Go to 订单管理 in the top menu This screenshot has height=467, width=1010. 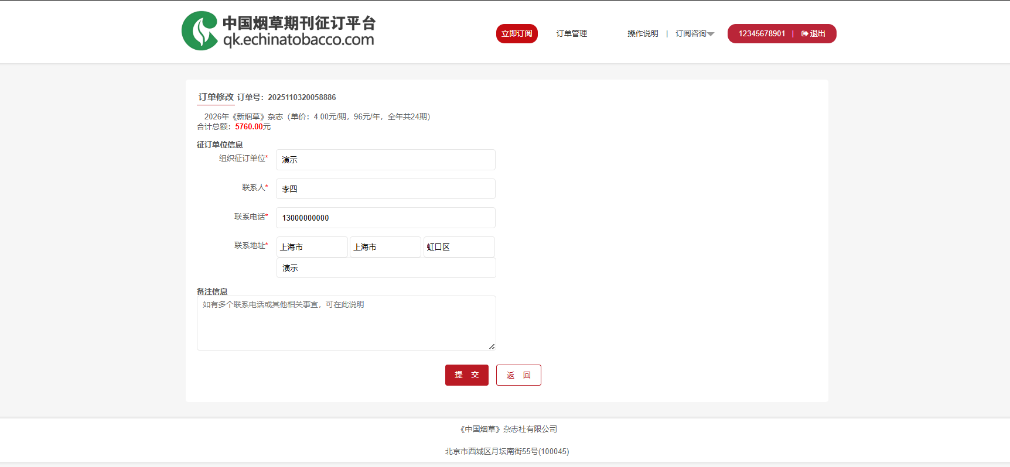(x=571, y=34)
